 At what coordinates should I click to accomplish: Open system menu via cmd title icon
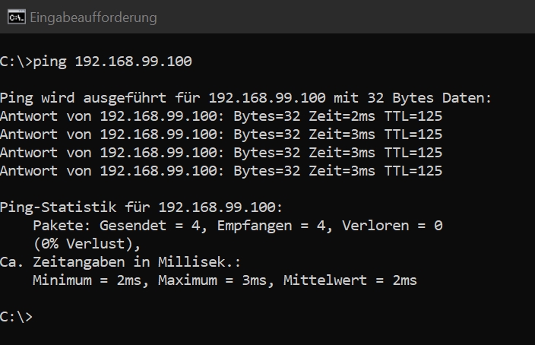tap(17, 17)
